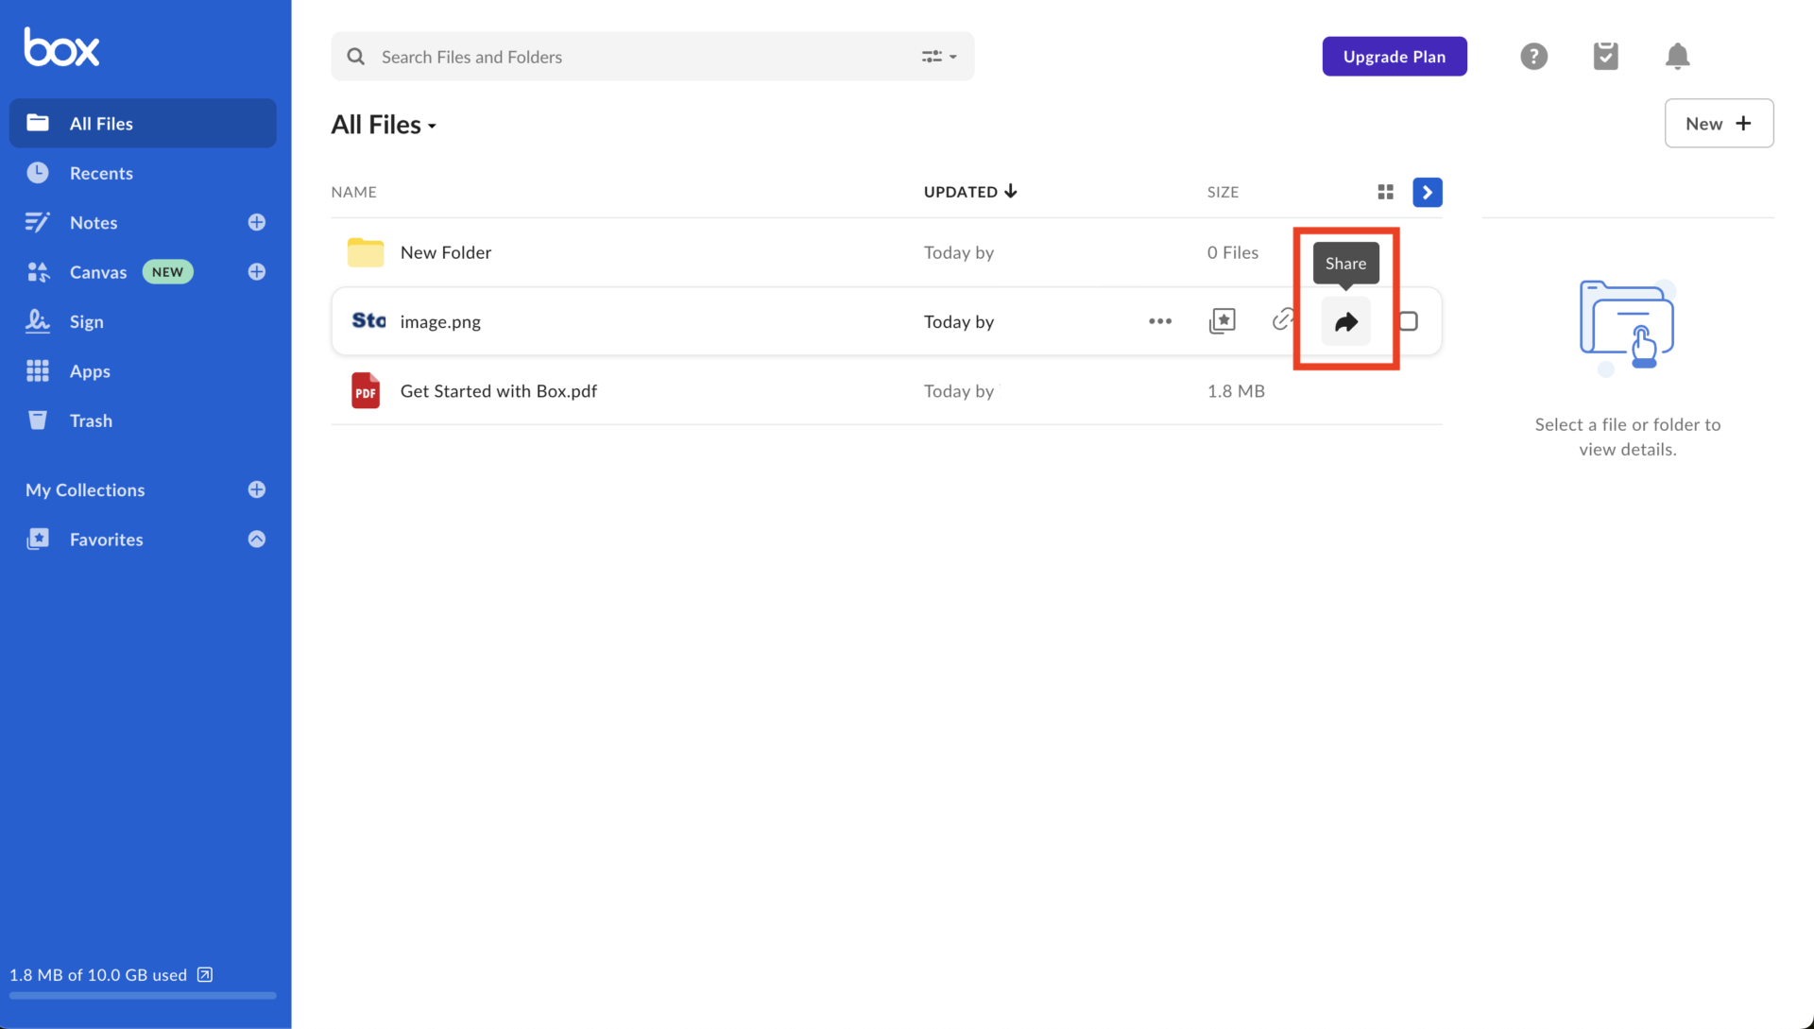Check the storage usage bar
This screenshot has height=1029, width=1814.
tap(142, 995)
